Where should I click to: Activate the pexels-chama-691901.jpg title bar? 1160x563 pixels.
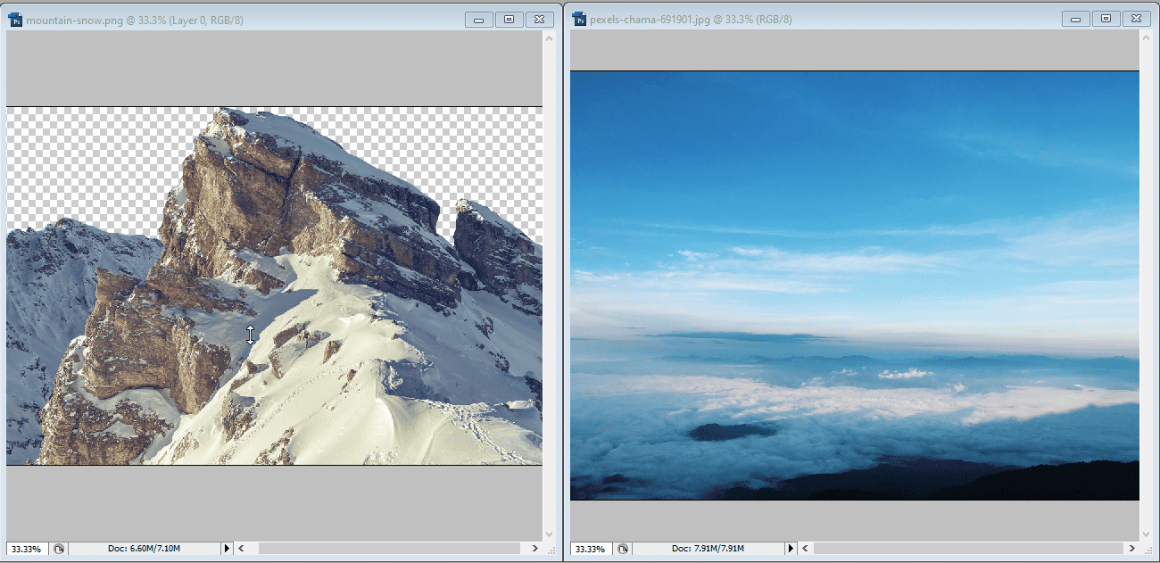[892, 19]
